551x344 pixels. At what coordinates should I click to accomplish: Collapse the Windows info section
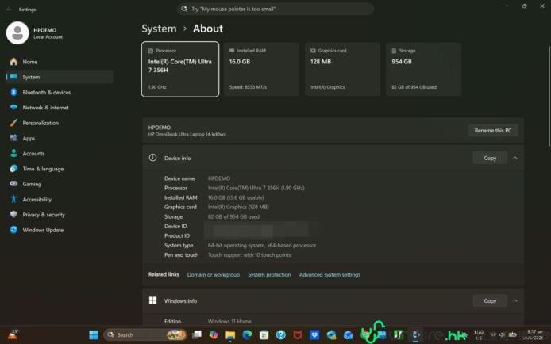515,300
